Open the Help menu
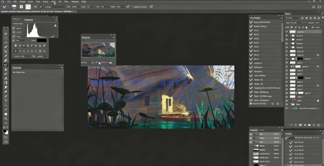This screenshot has height=166, width=324. tap(84, 1)
